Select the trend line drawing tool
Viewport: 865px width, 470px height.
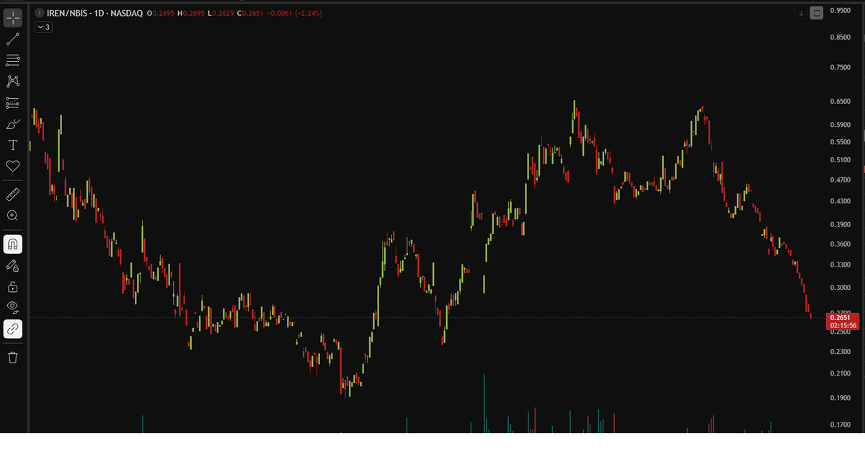click(x=13, y=39)
